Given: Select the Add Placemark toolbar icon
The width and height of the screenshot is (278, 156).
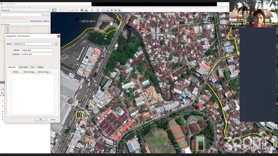Looking at the screenshot, I should 60,10.
